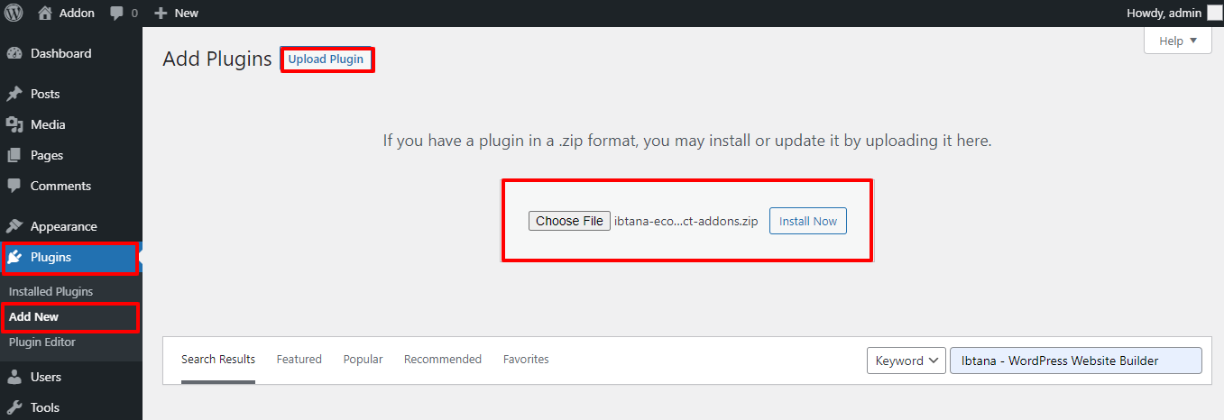Click the Choose File button
This screenshot has width=1224, height=420.
click(569, 221)
